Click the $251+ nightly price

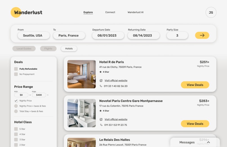204,62
